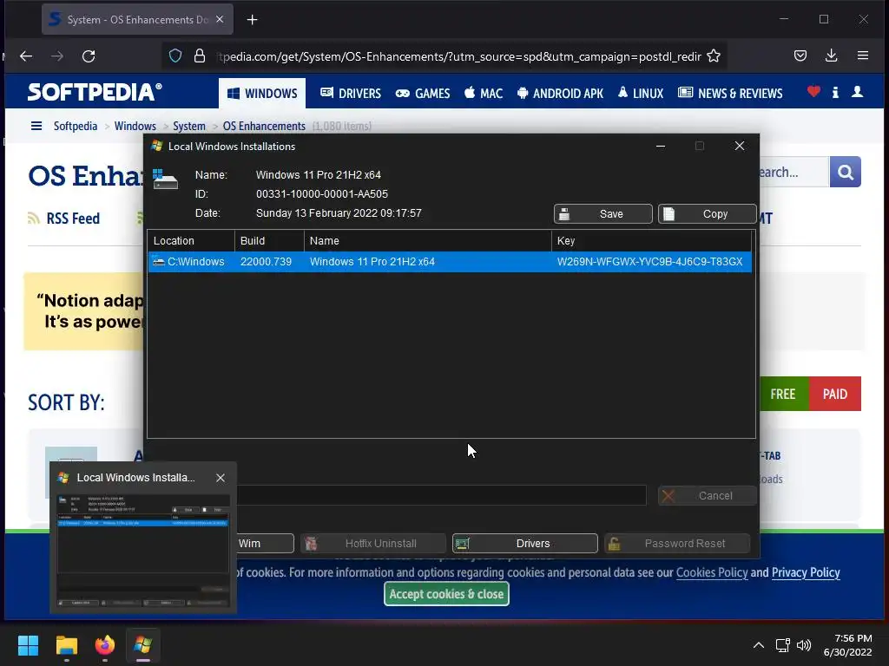Click the product key W269N-WFGWX-YVC9B-4J6C9-T83GX
This screenshot has height=666, width=889.
pyautogui.click(x=649, y=262)
